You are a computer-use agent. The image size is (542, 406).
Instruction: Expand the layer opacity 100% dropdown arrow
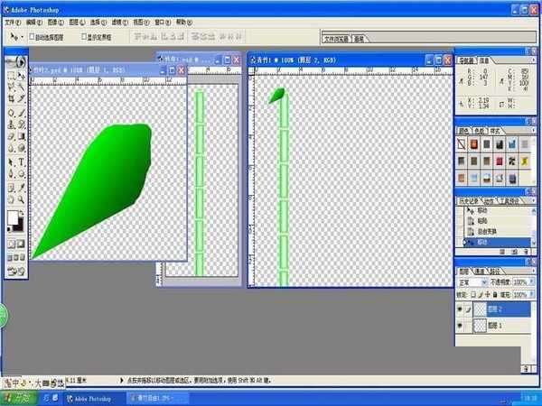click(532, 281)
